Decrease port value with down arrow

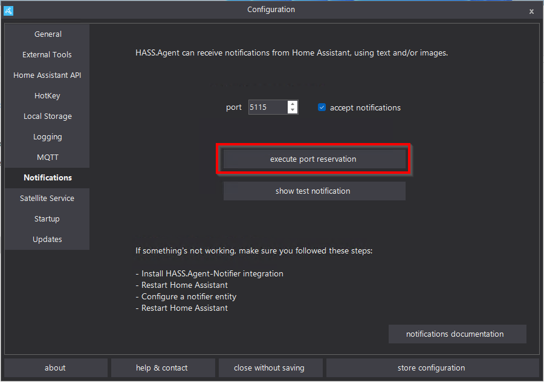(x=293, y=110)
